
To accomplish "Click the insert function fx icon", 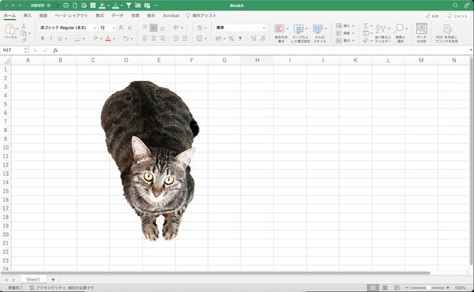I will tap(56, 50).
